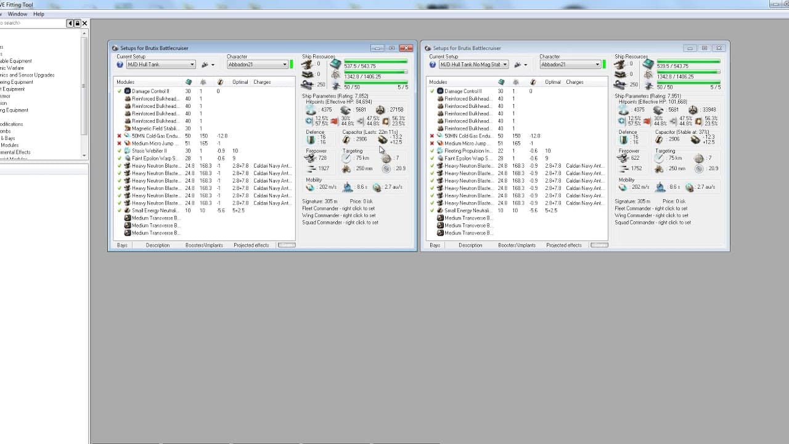Toggle the Fleeting Propulsion Inhibitor checkmark

[x=432, y=150]
